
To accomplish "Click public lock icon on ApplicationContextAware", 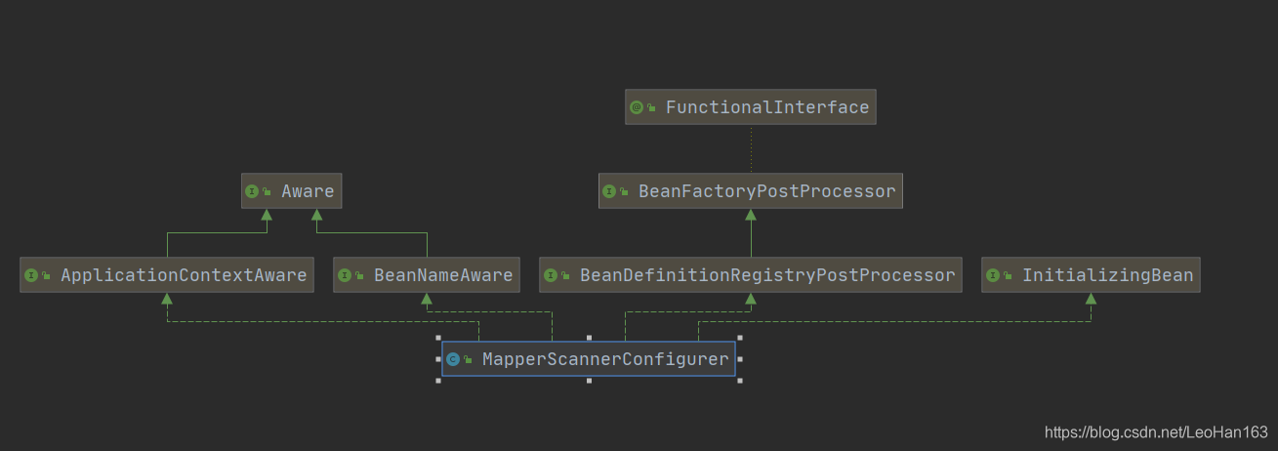I will click(47, 276).
